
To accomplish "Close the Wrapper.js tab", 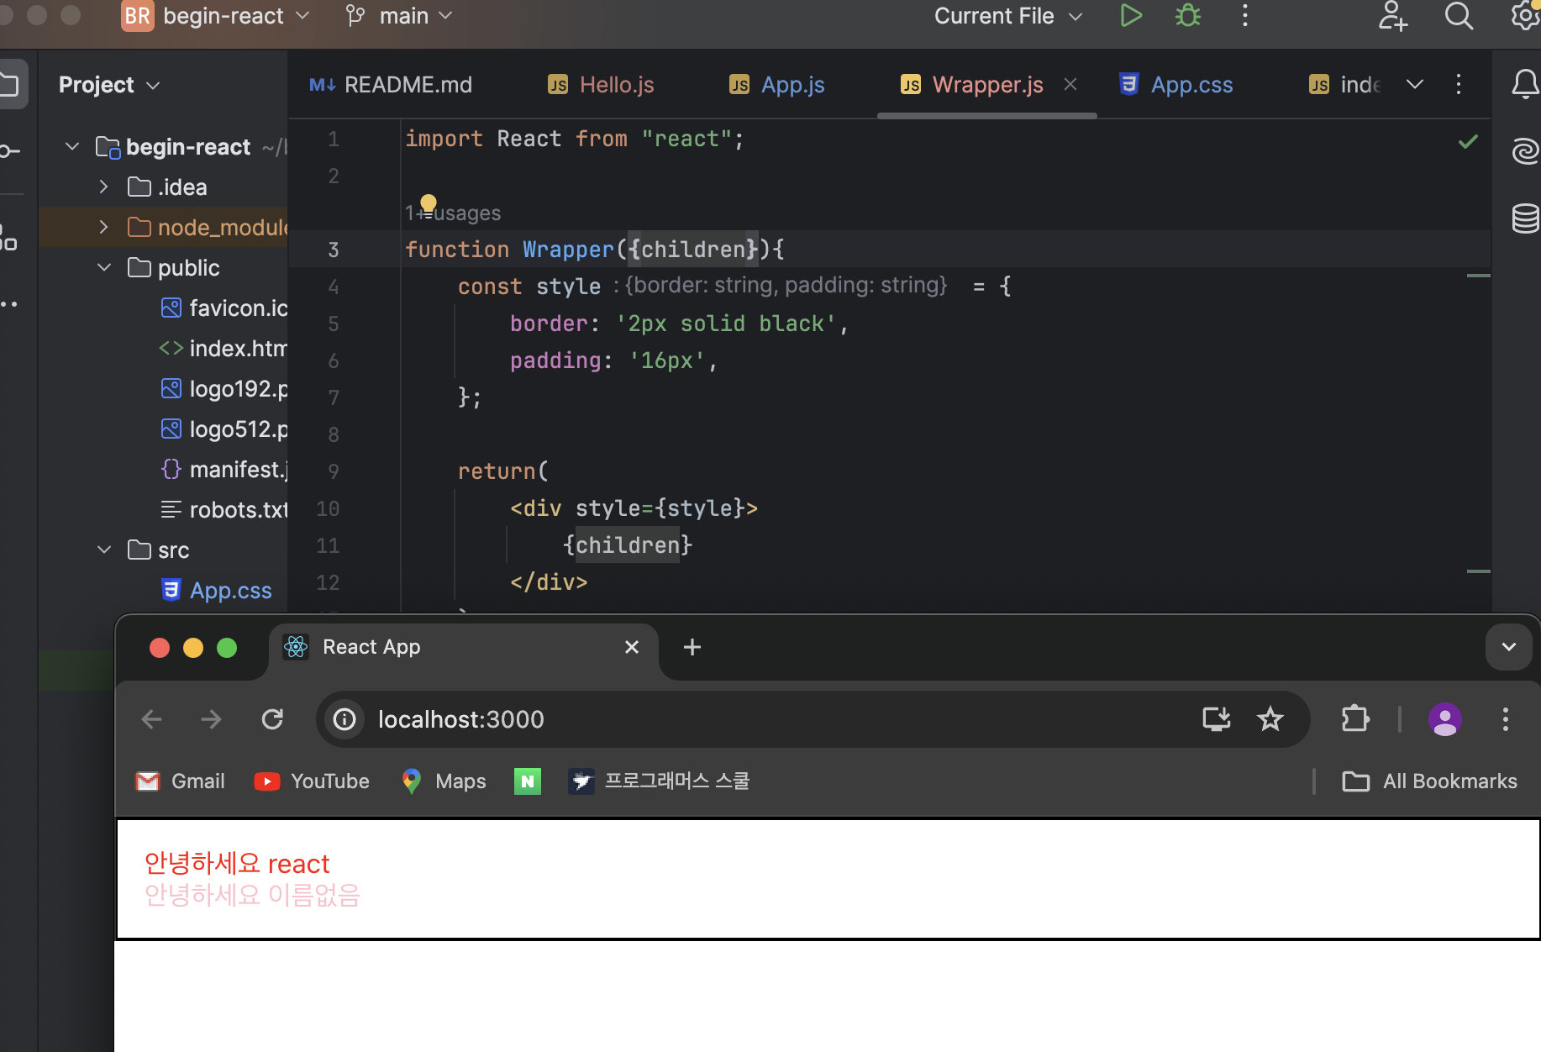I will (1070, 84).
